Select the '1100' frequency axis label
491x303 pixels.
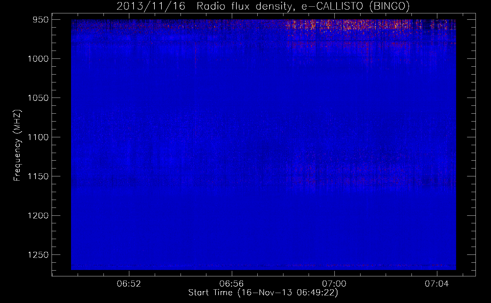coord(38,137)
